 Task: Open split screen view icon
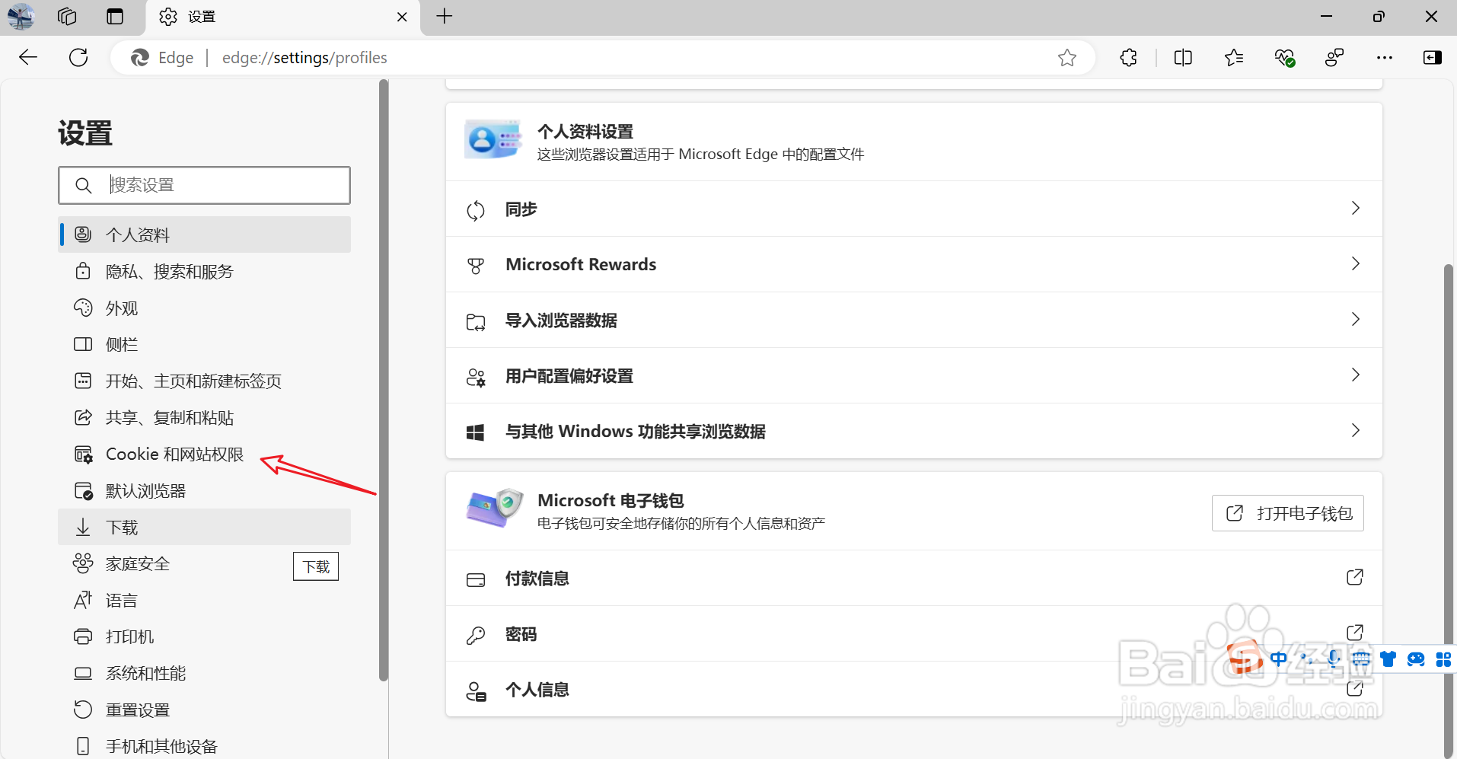[x=1183, y=58]
